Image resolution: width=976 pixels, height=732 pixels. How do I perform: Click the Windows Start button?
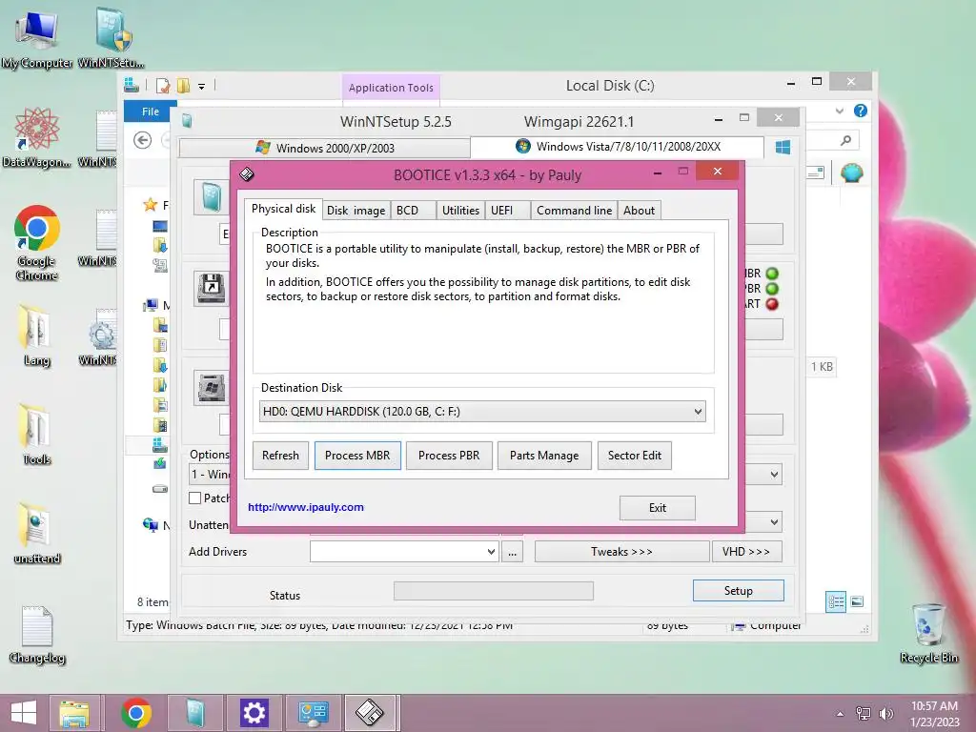pos(24,713)
